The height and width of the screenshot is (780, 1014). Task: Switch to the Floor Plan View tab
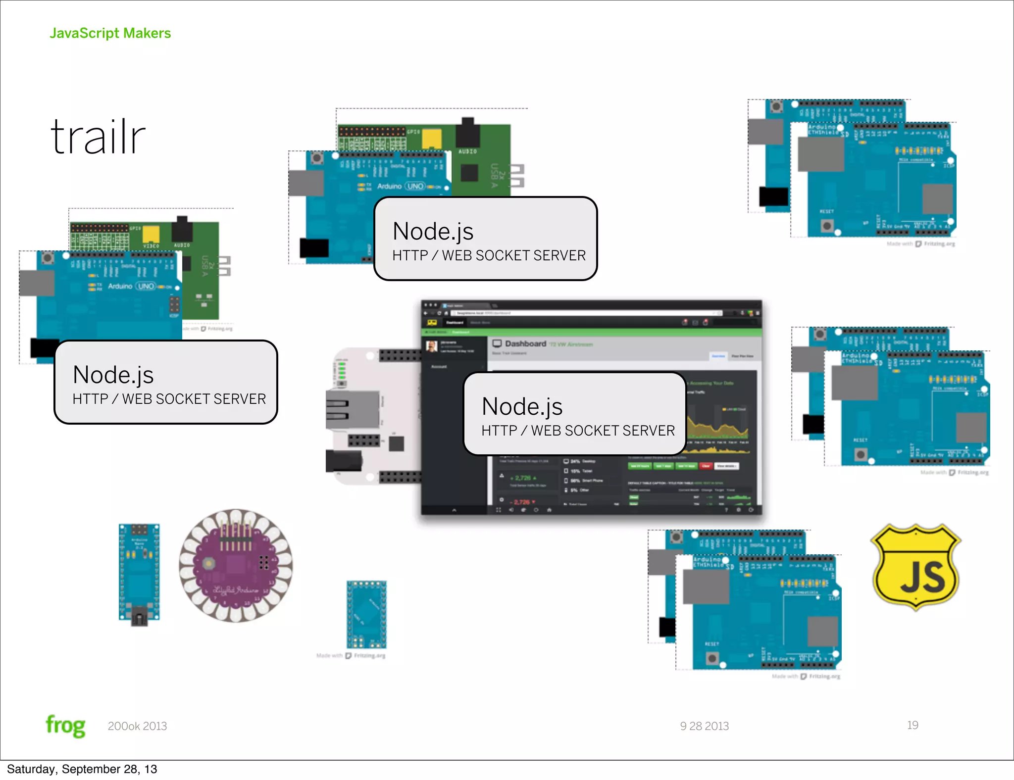(742, 356)
